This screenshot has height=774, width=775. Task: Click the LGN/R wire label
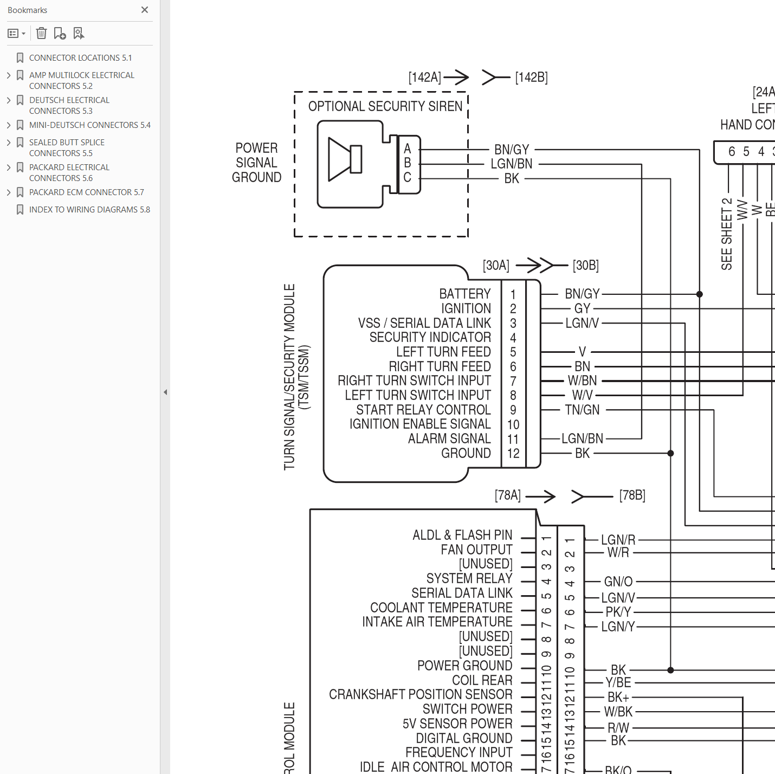tap(618, 540)
